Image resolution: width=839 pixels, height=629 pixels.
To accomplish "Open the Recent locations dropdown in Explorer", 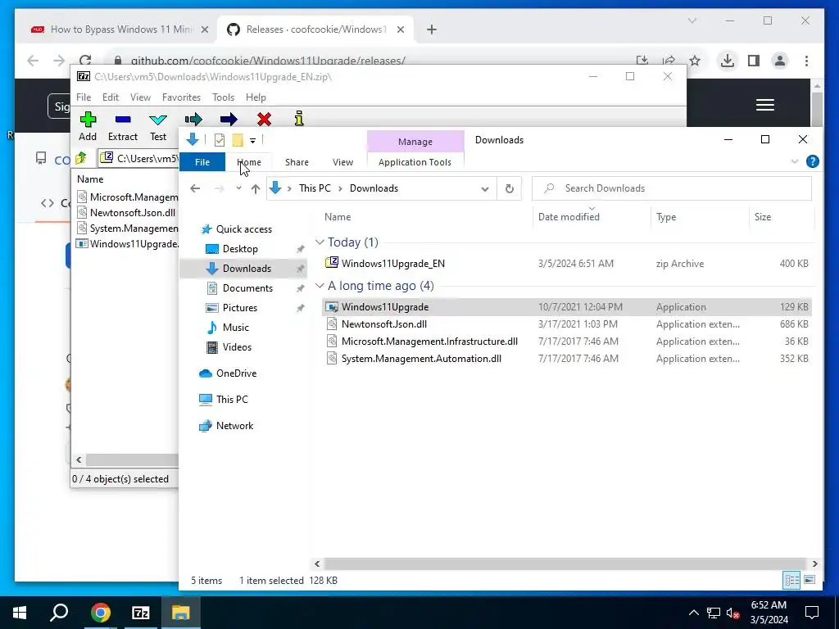I will click(238, 188).
